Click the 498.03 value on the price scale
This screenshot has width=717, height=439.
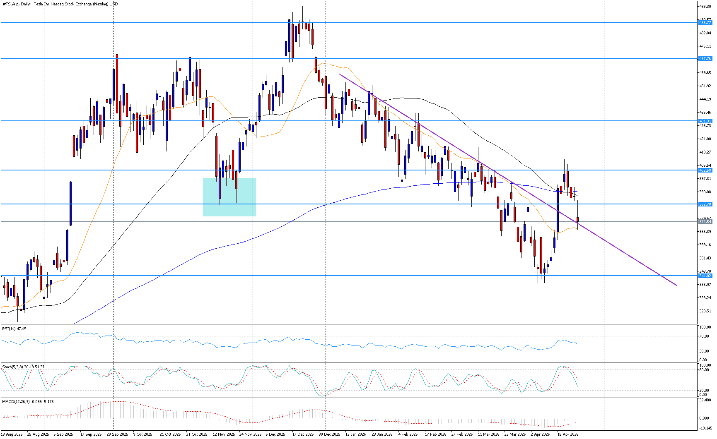705,7
